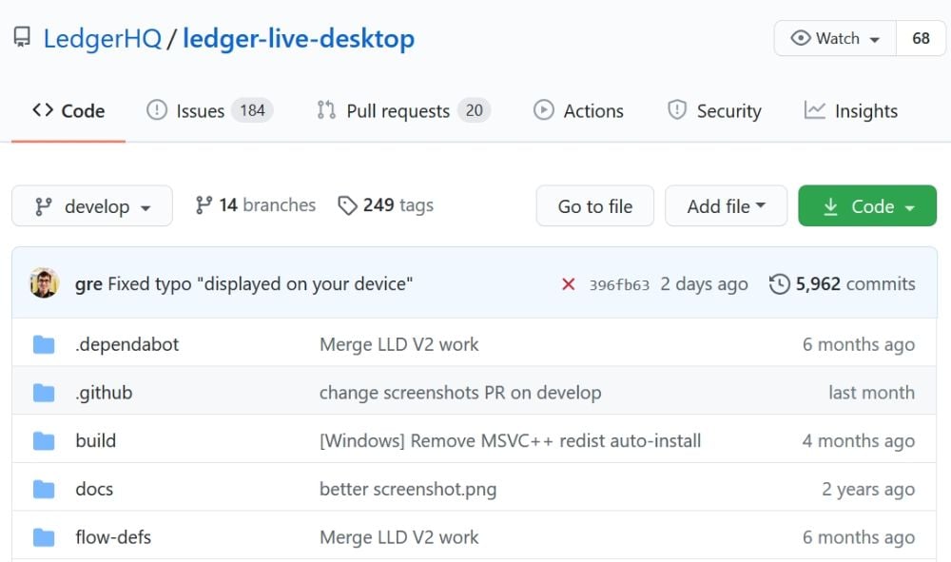Click the .dependabot folder icon
The image size is (951, 562).
tap(44, 344)
